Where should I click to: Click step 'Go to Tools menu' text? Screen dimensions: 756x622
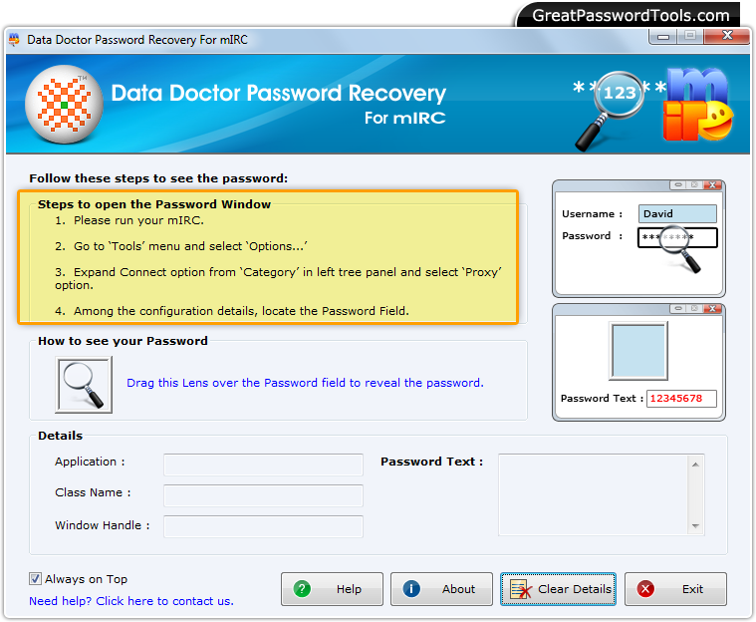190,246
